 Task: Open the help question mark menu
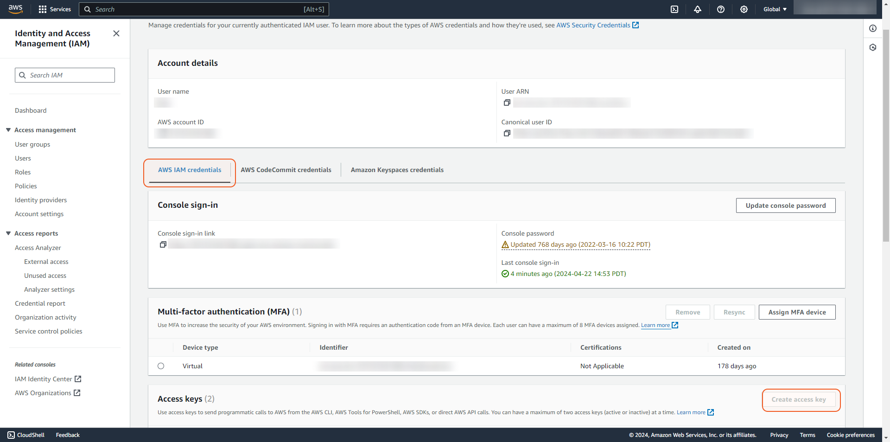pyautogui.click(x=721, y=9)
